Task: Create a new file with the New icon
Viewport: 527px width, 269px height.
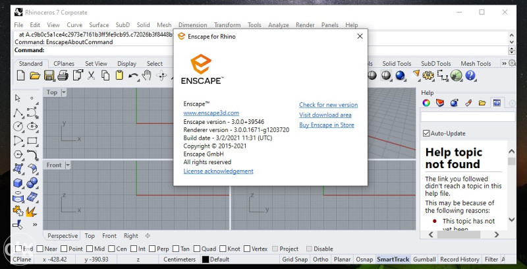Action: pos(21,75)
